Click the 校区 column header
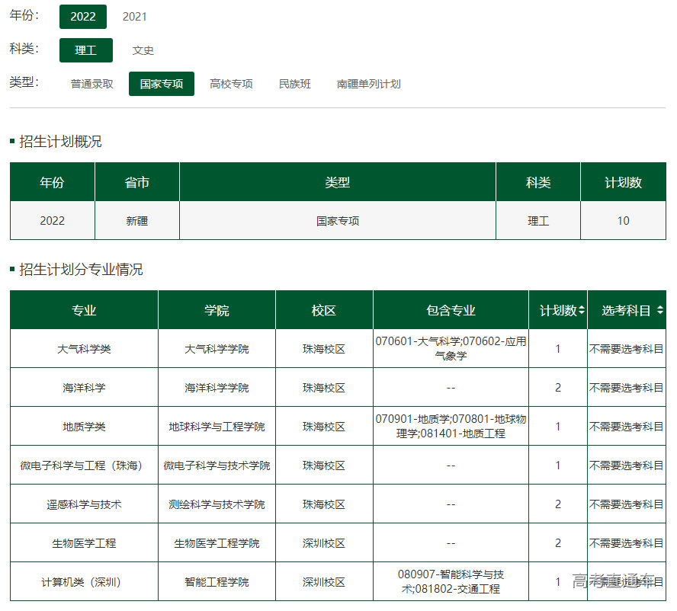 [323, 309]
